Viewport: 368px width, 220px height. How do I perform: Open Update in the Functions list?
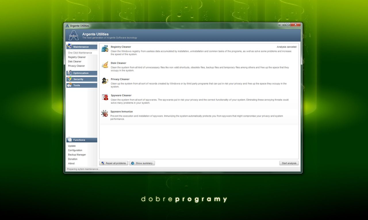point(72,146)
